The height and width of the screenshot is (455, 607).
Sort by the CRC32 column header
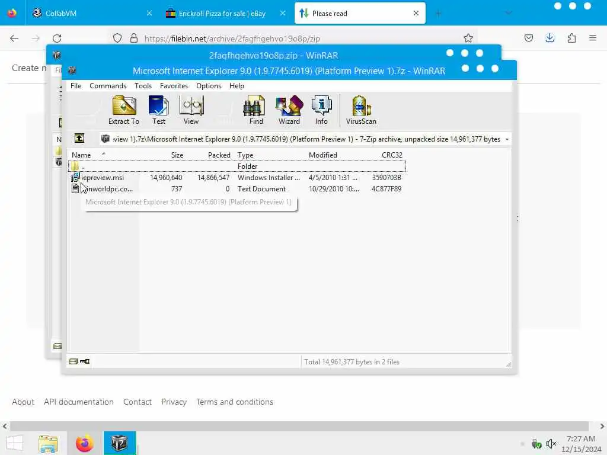tap(392, 155)
